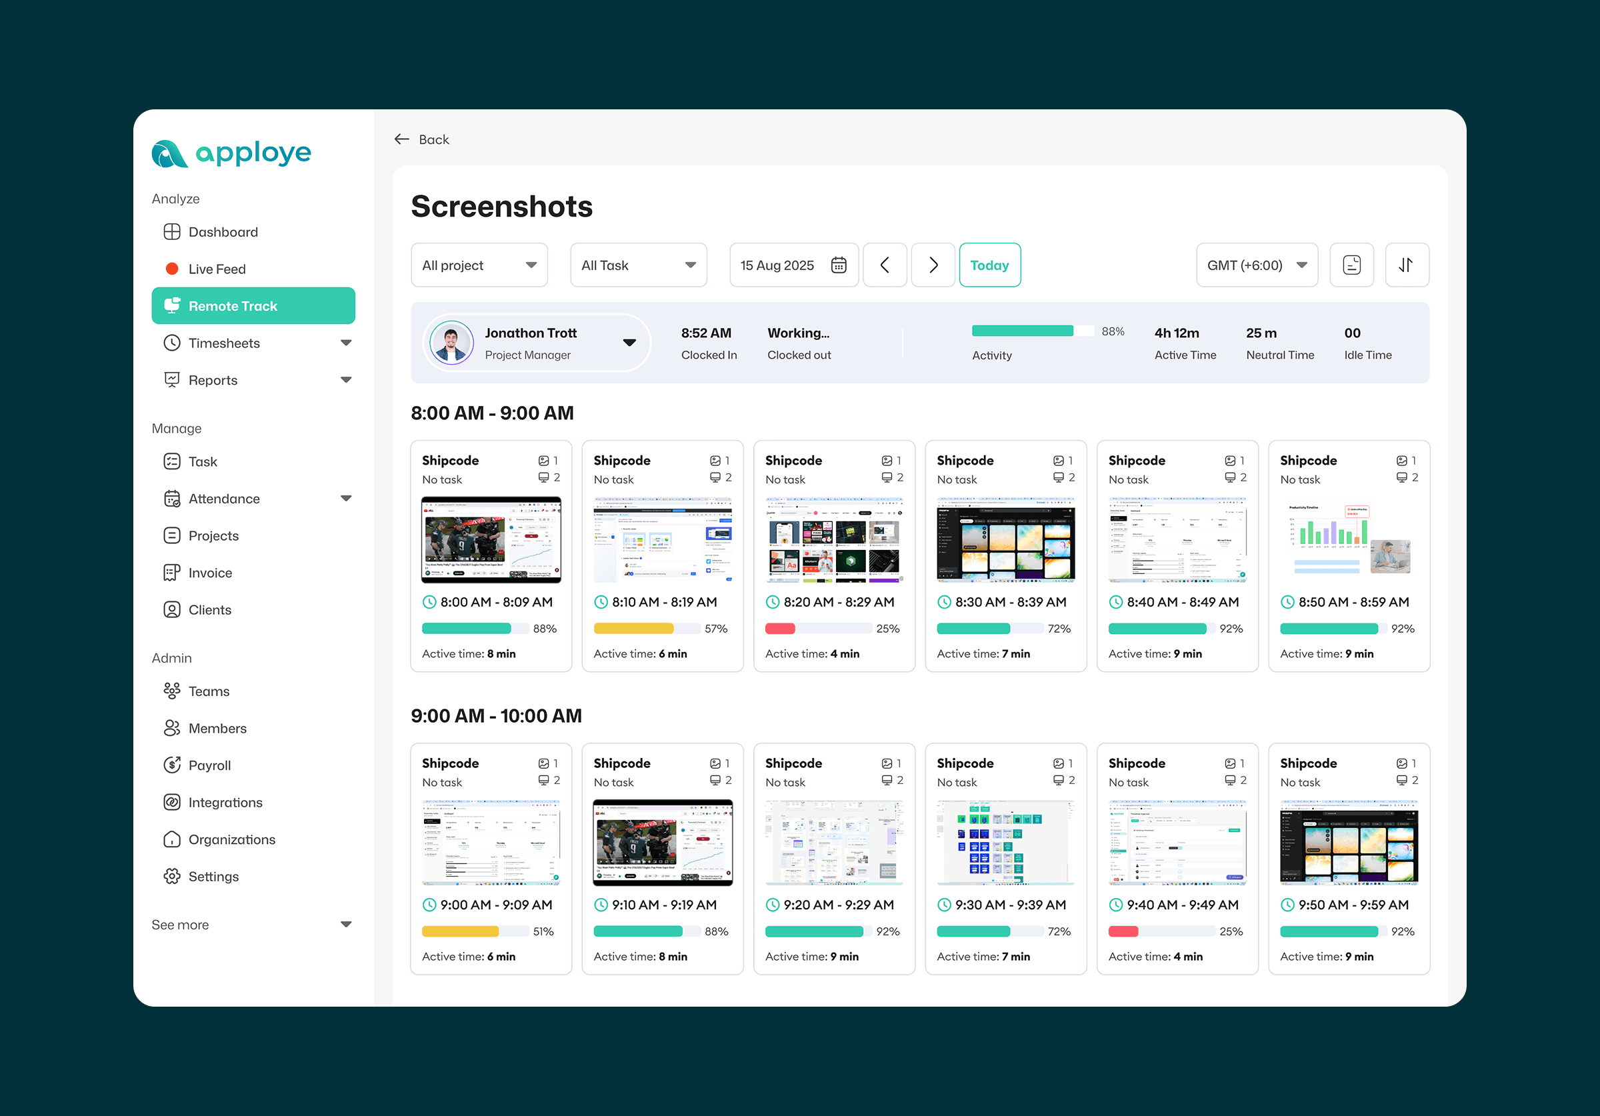Screen dimensions: 1600x1116
Task: Click the calendar icon in date field
Action: click(838, 265)
